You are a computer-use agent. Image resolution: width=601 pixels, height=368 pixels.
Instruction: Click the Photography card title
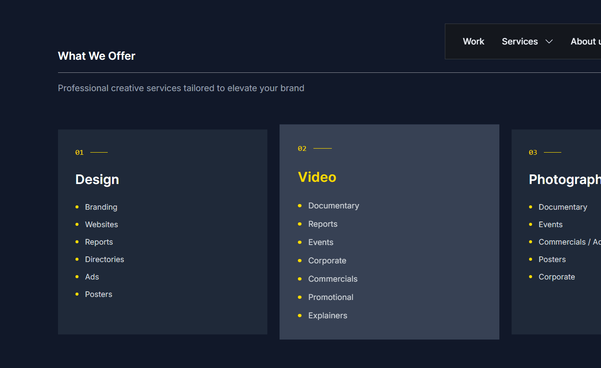coord(565,179)
